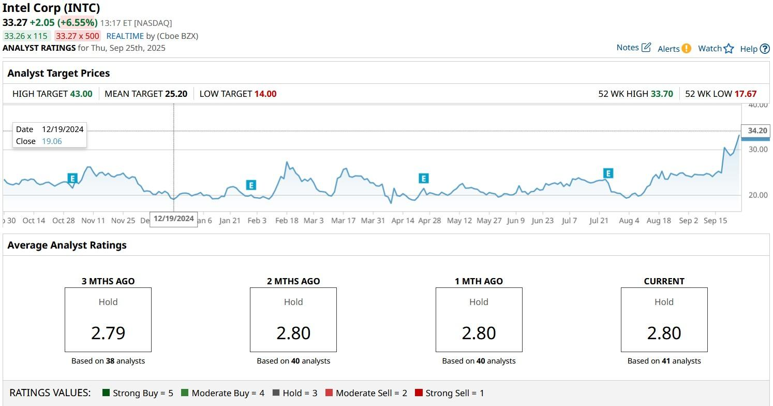The width and height of the screenshot is (773, 406).
Task: Open the Notes link
Action: [x=628, y=48]
